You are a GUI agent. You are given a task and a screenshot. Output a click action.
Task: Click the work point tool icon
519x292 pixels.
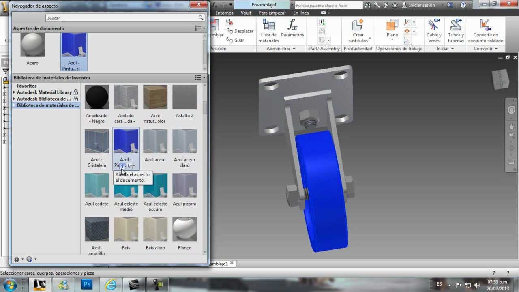(407, 31)
